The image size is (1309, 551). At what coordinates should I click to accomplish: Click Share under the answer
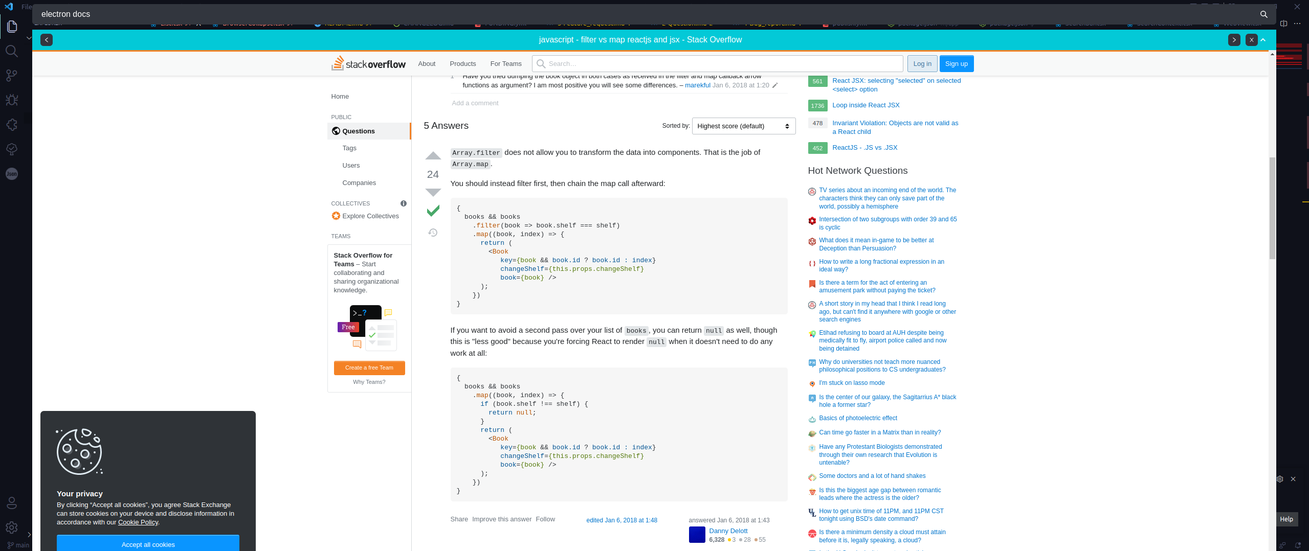459,519
